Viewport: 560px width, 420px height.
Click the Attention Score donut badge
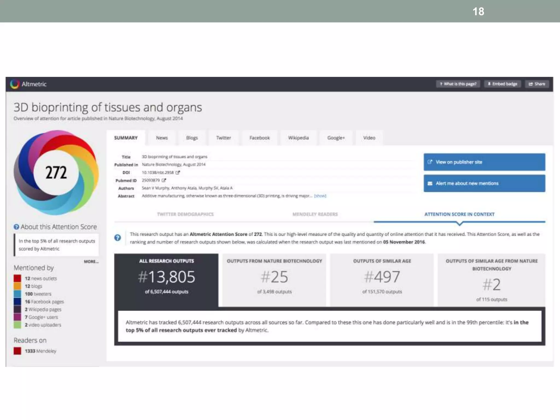(56, 172)
